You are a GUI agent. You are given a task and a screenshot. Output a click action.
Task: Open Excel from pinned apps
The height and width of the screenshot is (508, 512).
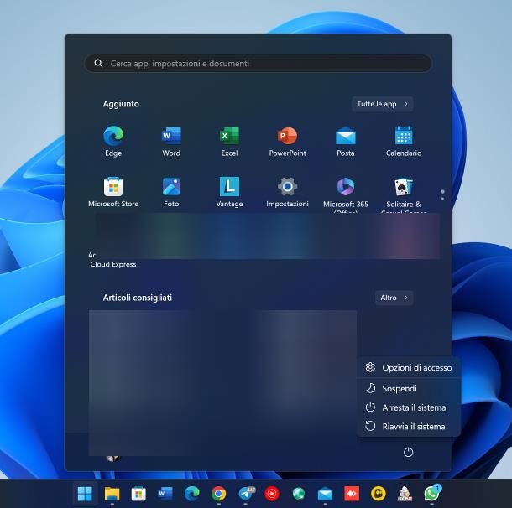229,141
